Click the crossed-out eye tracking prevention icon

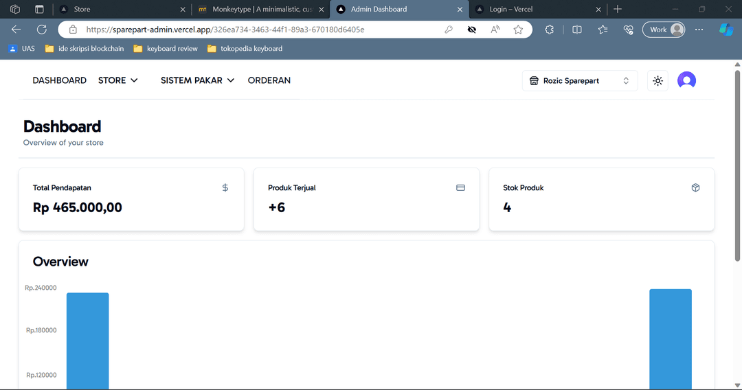472,30
